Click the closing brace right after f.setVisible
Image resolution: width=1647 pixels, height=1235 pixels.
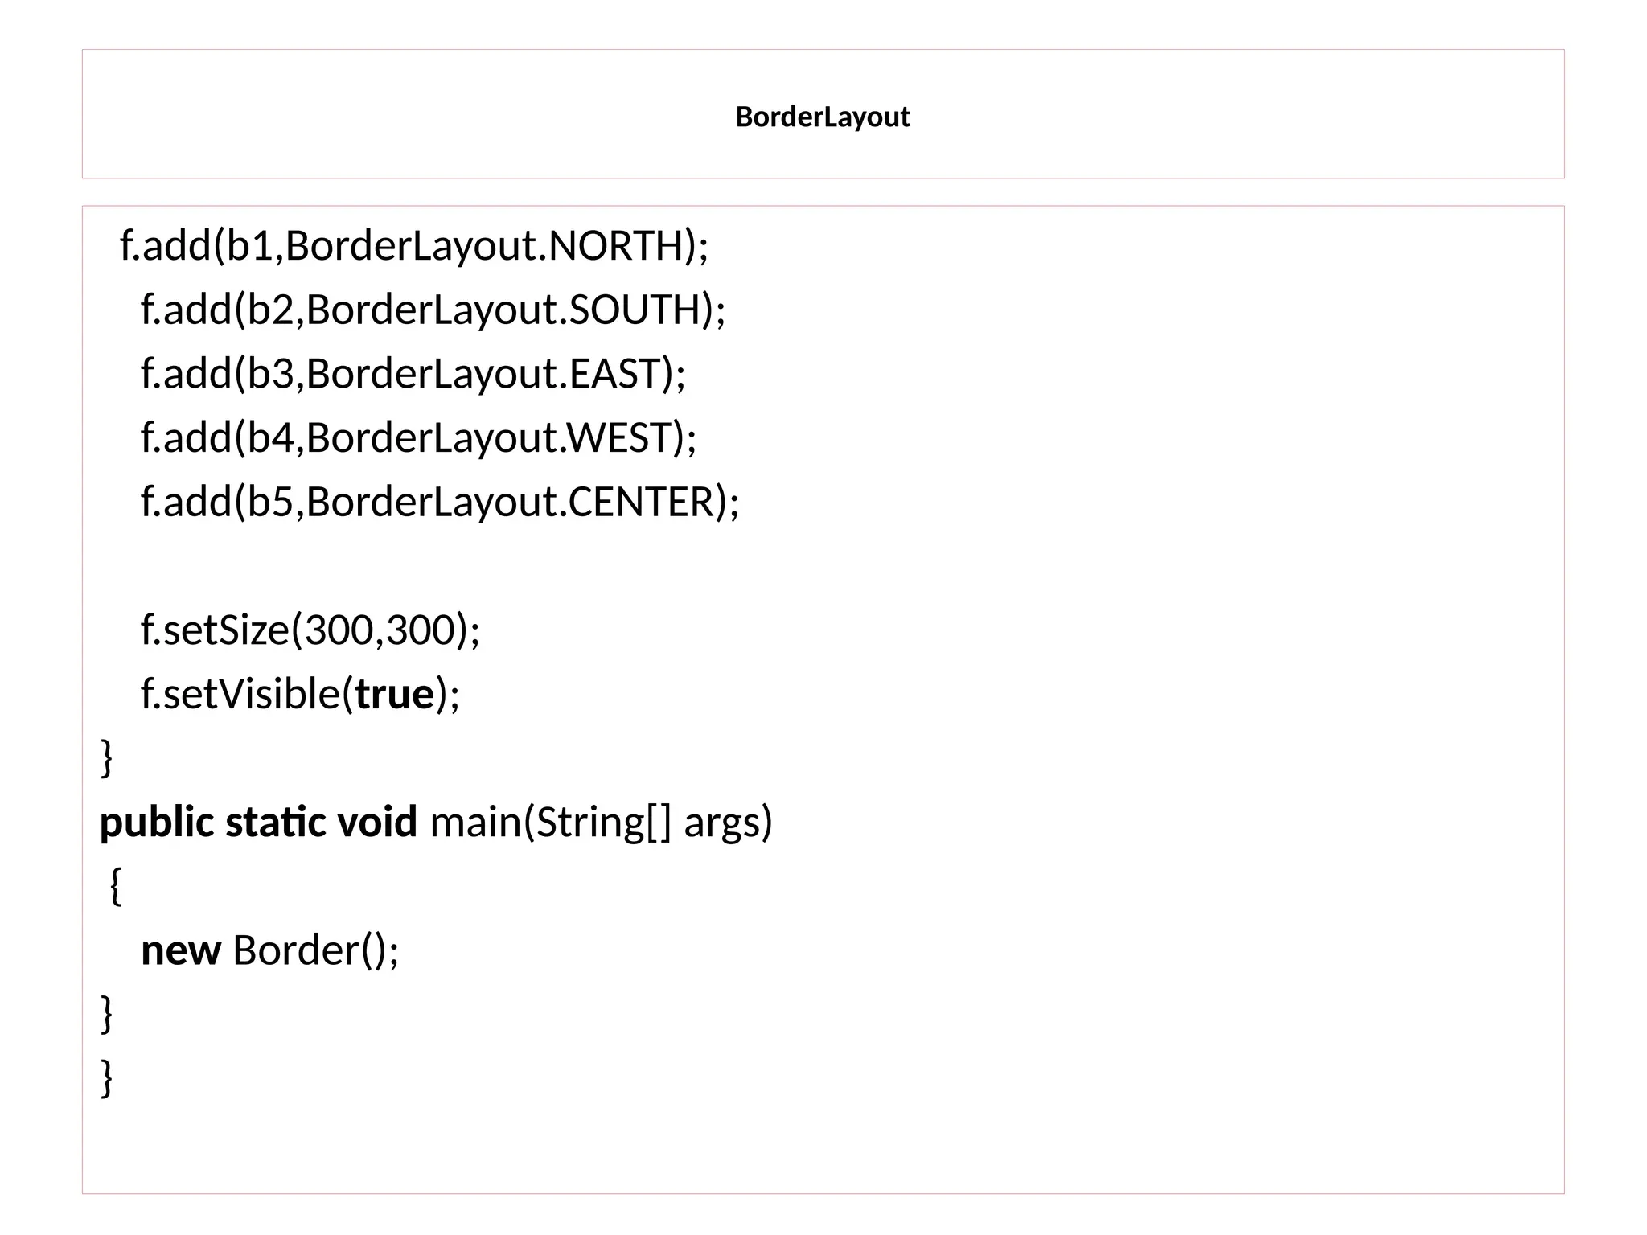[x=106, y=758]
